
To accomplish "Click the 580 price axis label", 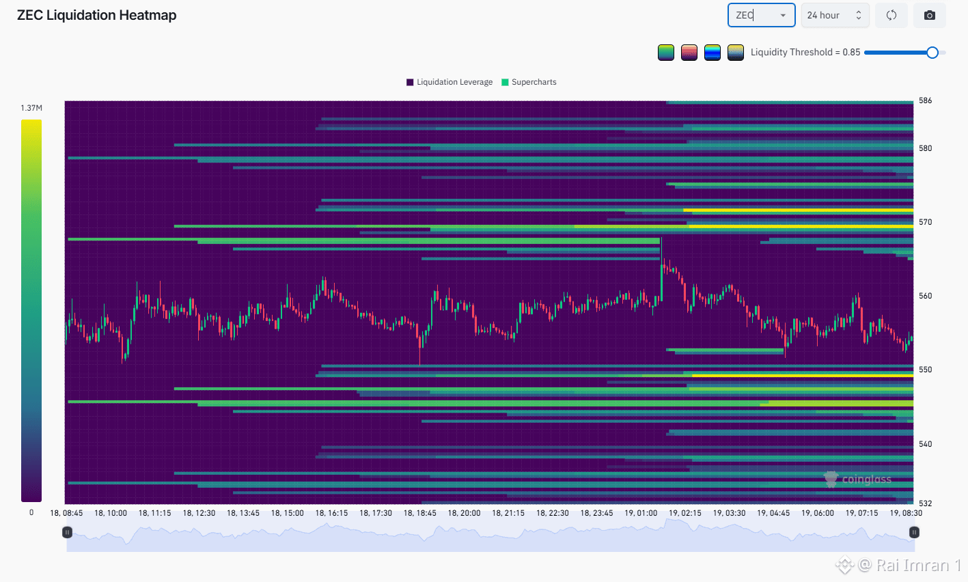I will coord(925,148).
